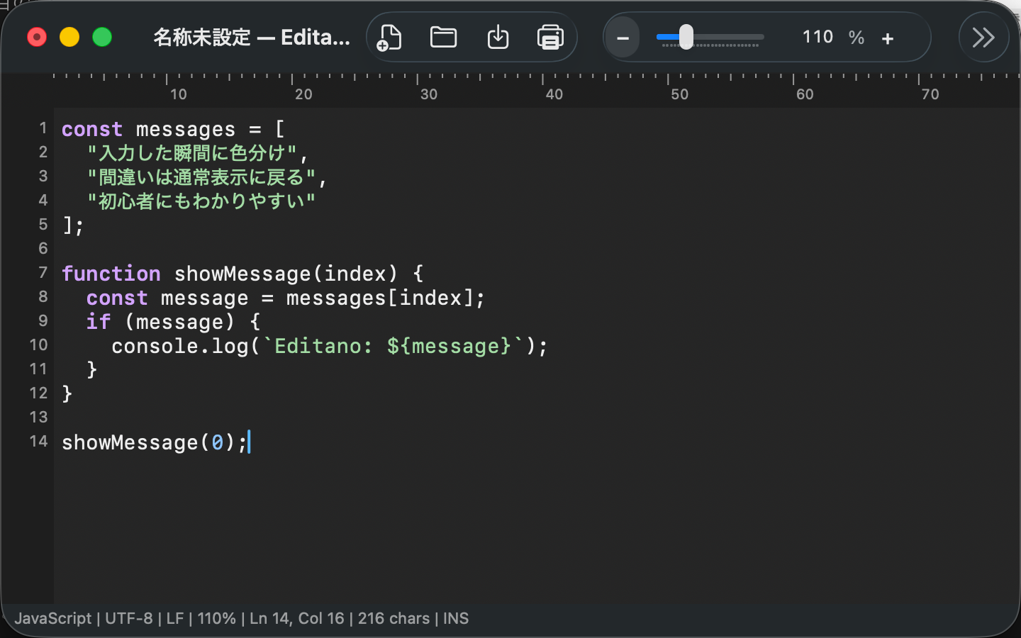Screen dimensions: 1021x638
Task: Click the string "入力した瞬間に色分け"
Action: point(192,153)
